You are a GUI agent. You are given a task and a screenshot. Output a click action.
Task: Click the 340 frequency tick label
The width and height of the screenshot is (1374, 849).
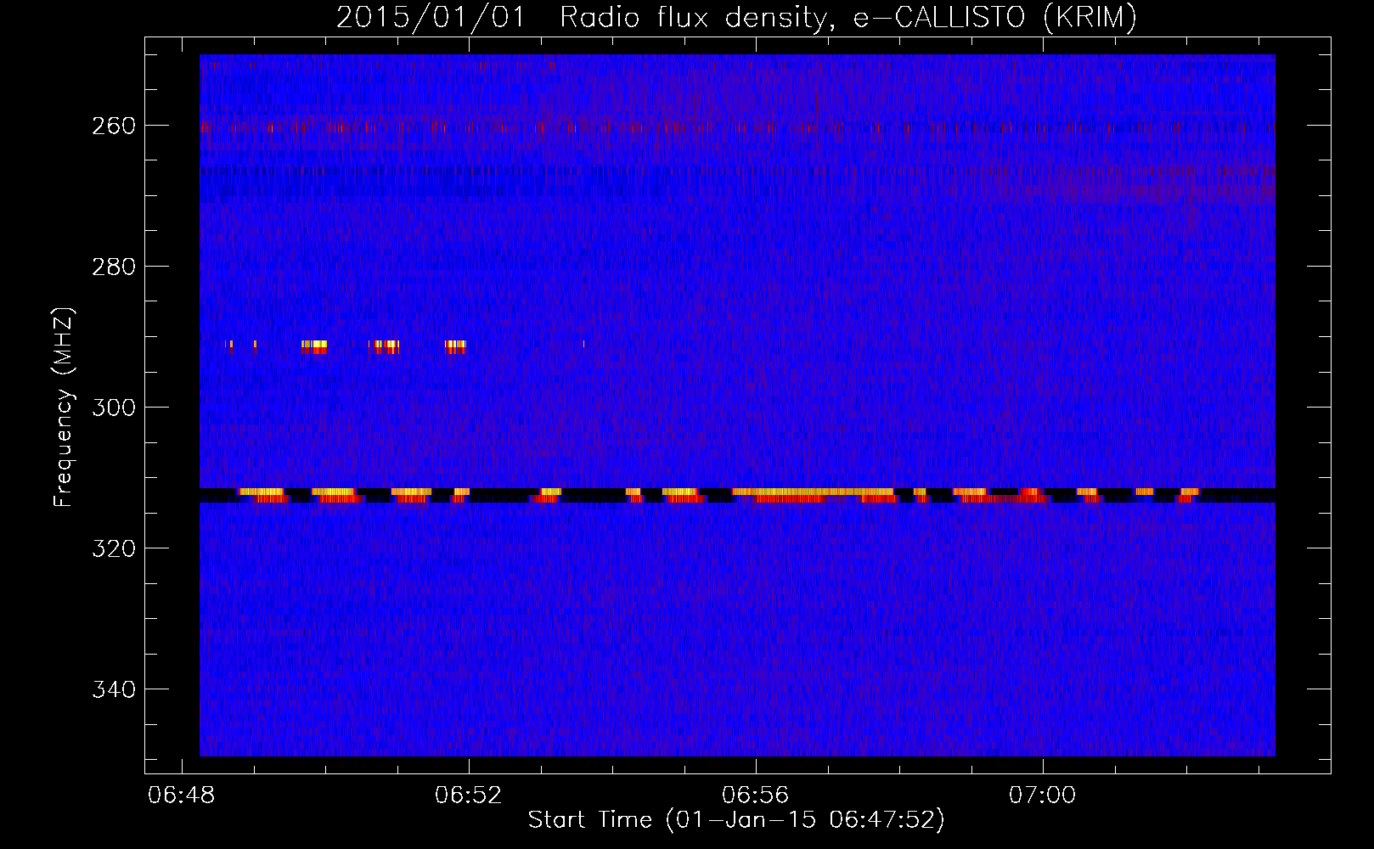click(113, 689)
